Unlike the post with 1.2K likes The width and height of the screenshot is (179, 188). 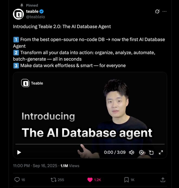tap(90, 180)
